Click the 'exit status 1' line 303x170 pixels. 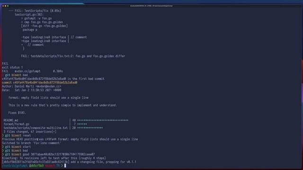click(x=12, y=68)
